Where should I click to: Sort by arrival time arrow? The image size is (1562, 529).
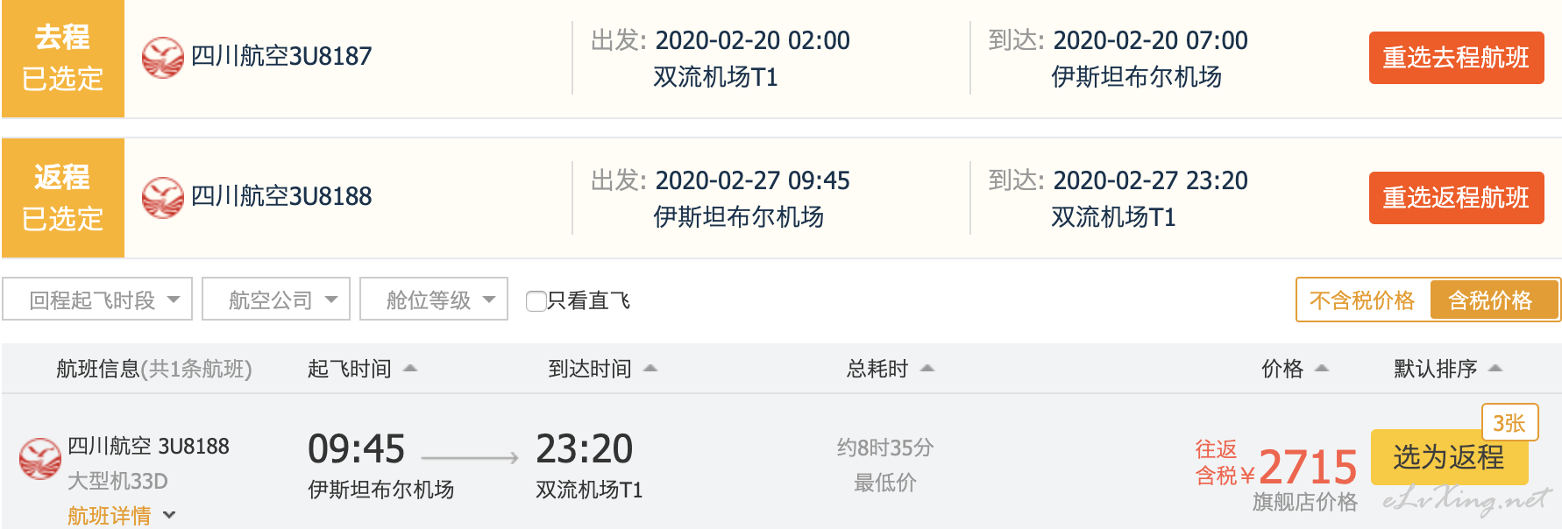[x=650, y=369]
